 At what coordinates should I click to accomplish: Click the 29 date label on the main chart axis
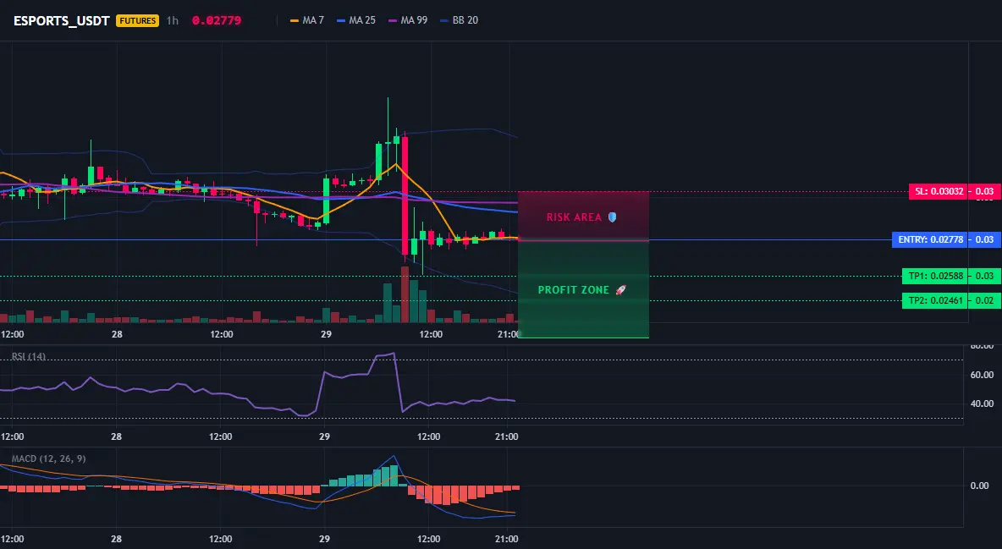[326, 334]
